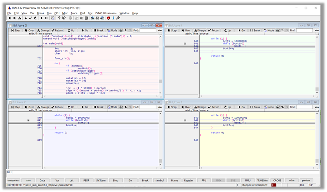Click the glasses icon in core 0 toolbar

point(121,31)
